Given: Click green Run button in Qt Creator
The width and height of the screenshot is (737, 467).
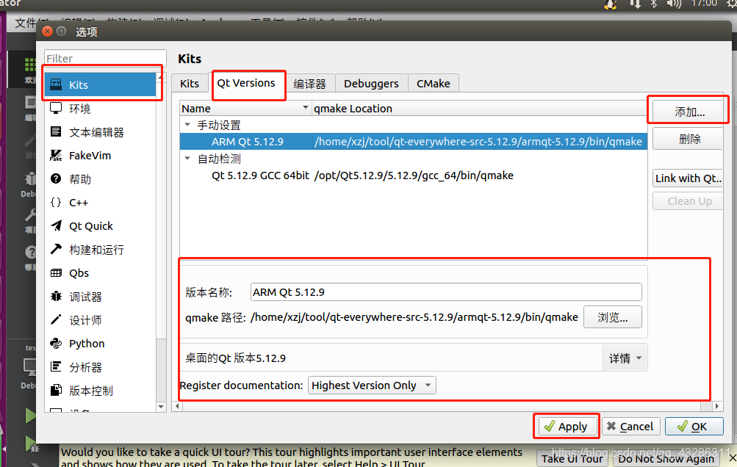Looking at the screenshot, I should click(x=30, y=416).
